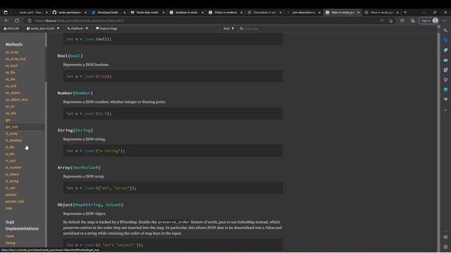This screenshot has width=451, height=253.
Task: Open the Number type link in Number variant
Action: 83,93
